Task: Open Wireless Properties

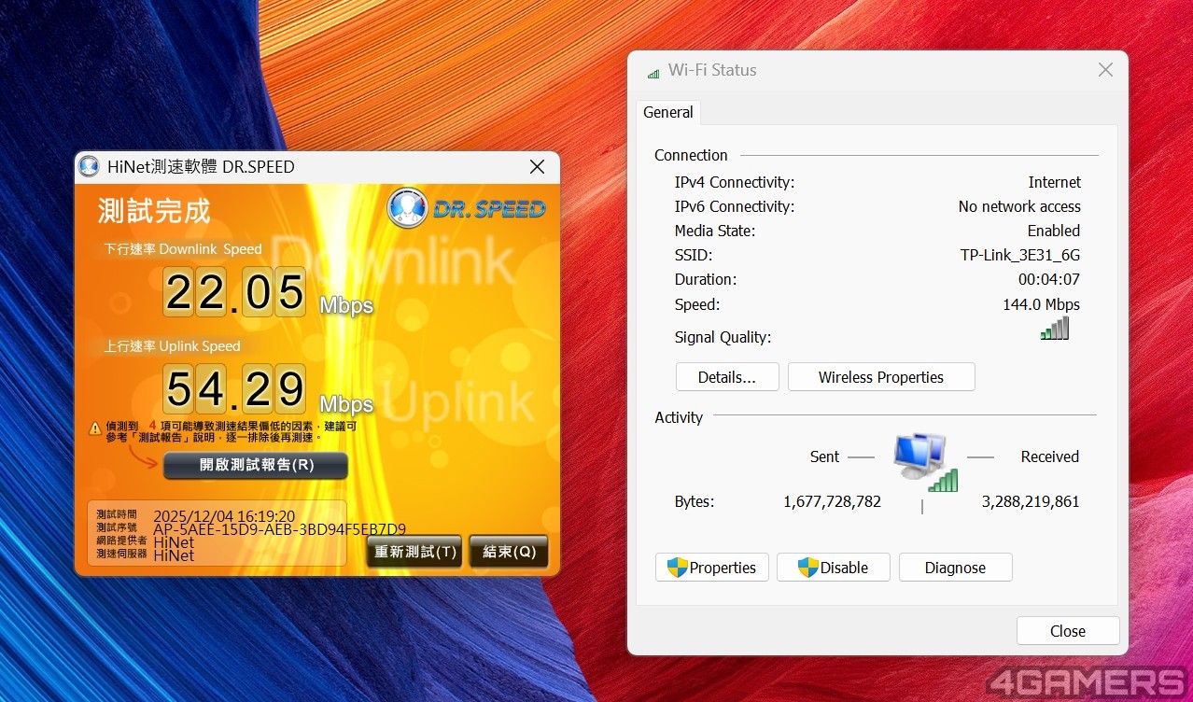Action: 881,377
